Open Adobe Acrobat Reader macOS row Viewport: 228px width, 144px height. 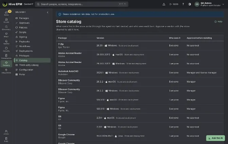point(140,55)
